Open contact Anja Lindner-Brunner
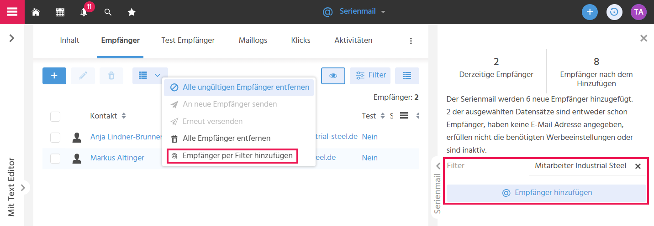 (127, 137)
